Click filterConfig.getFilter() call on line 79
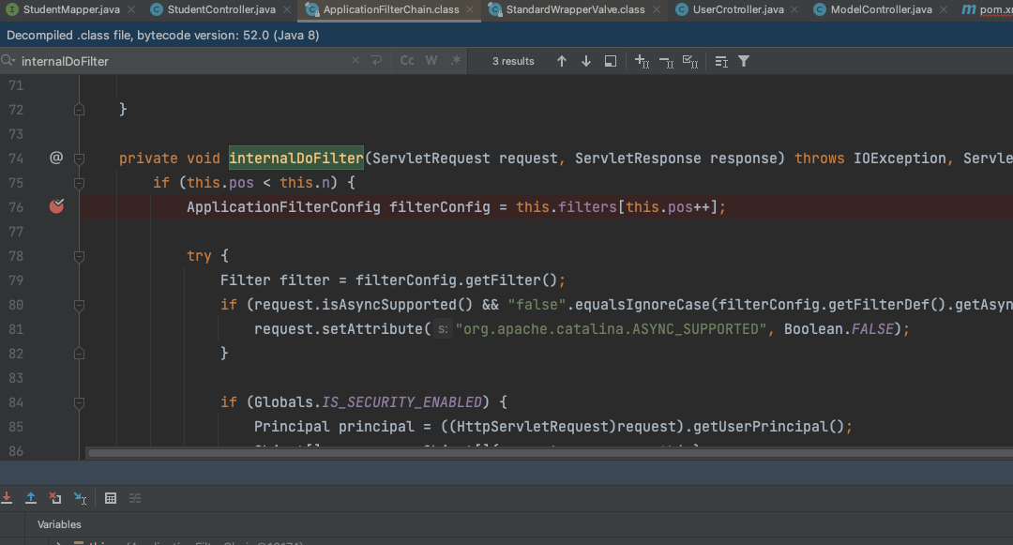1013x545 pixels. tap(456, 280)
